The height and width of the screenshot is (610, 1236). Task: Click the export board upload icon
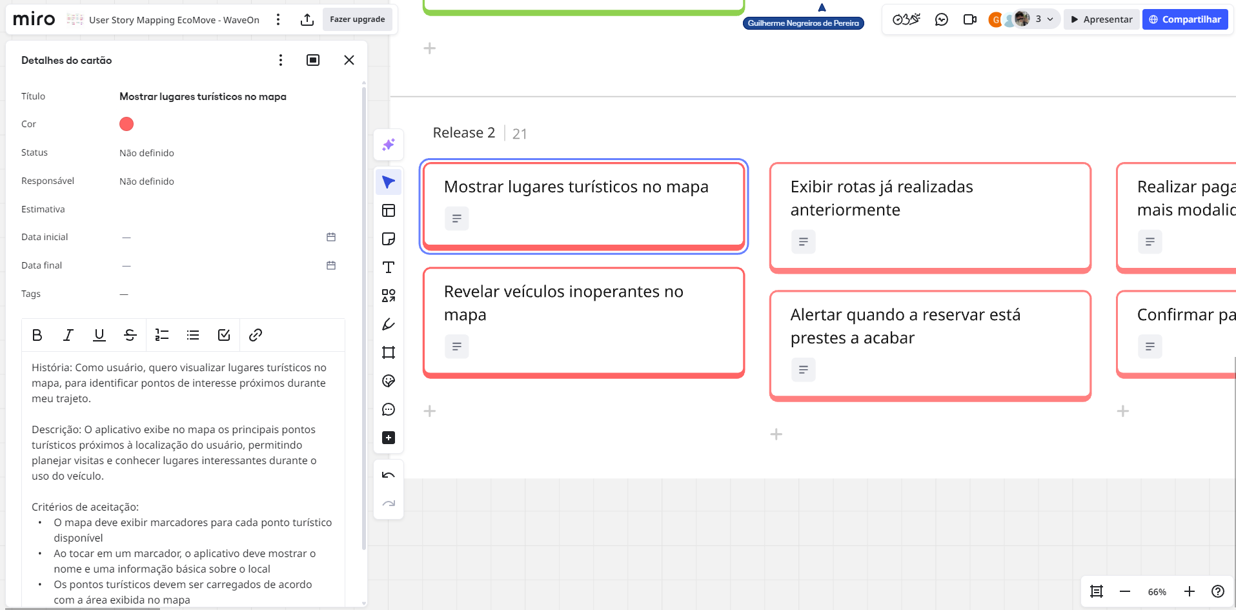click(x=307, y=19)
